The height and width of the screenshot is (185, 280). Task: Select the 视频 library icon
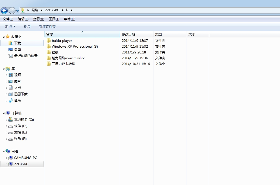pyautogui.click(x=11, y=75)
